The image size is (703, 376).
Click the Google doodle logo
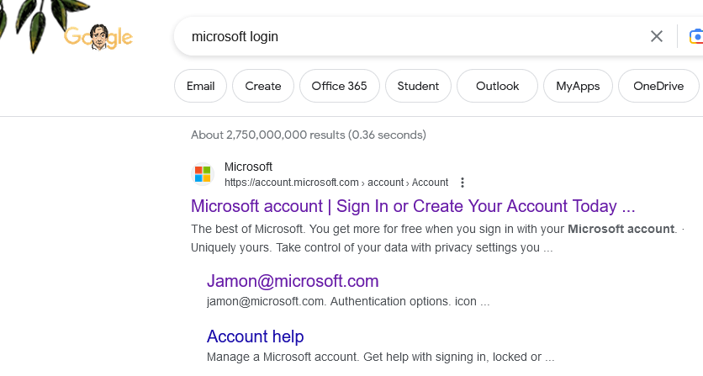click(98, 36)
